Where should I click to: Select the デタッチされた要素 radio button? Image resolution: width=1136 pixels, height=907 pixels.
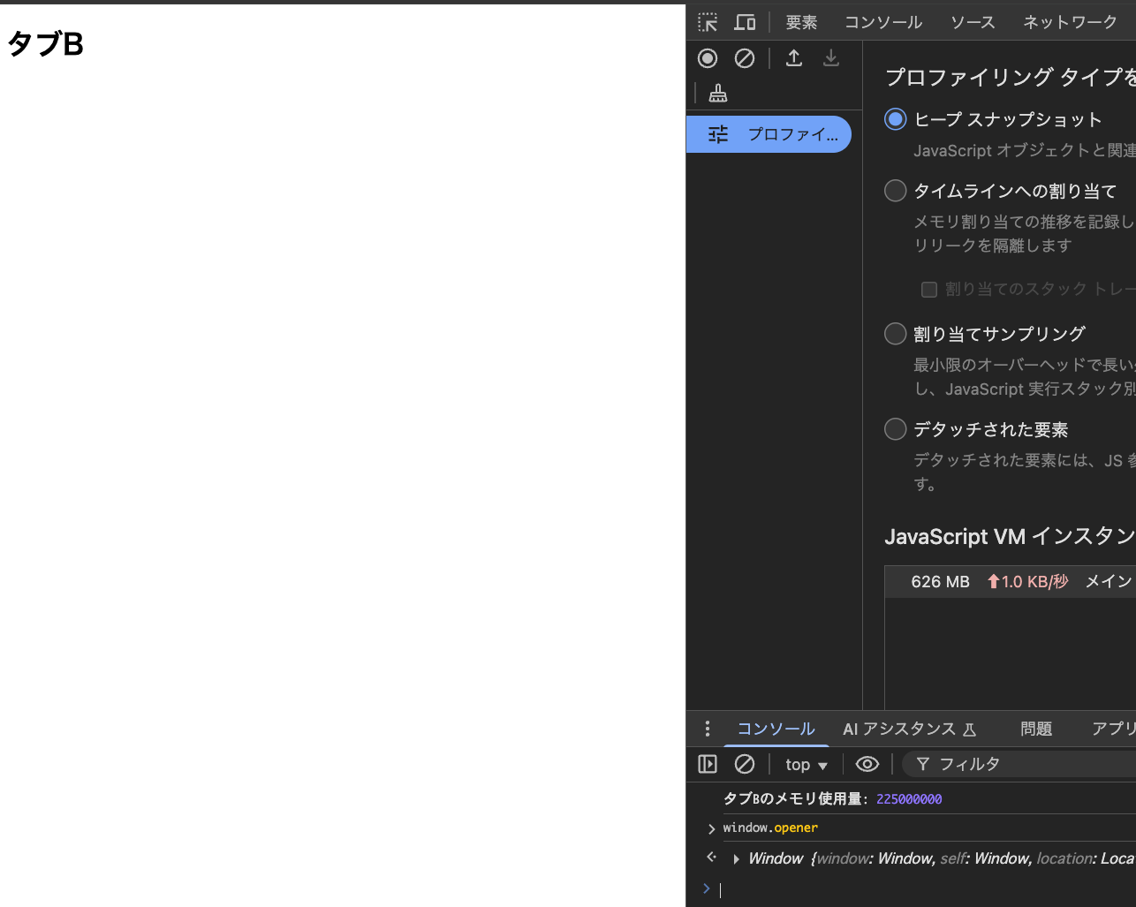[896, 429]
